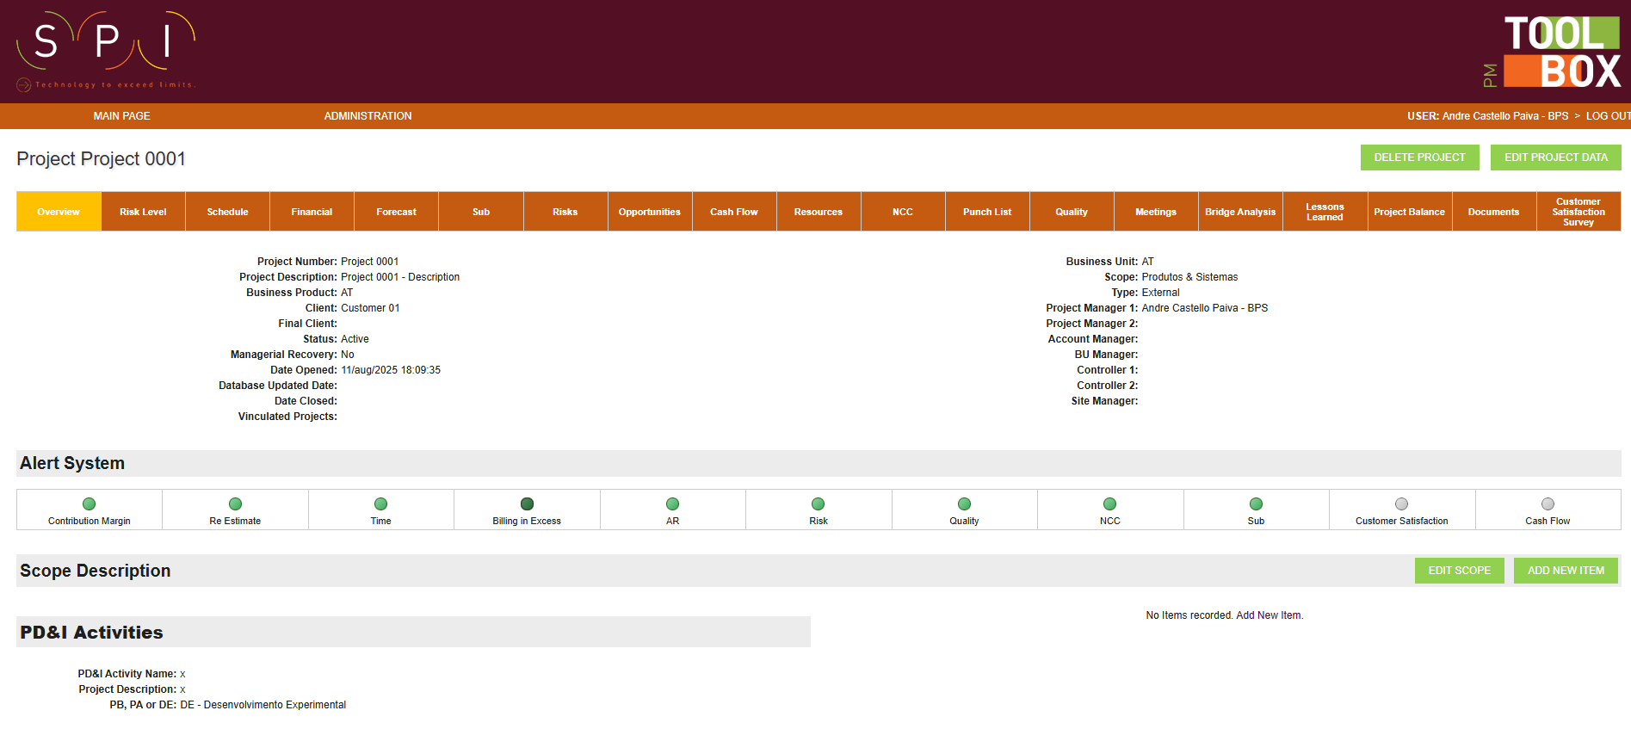
Task: Click the PD&I Activities heading
Action: (91, 633)
